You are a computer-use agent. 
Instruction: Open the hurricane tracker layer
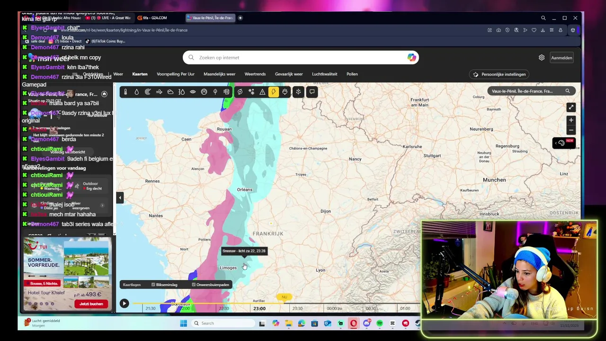tap(240, 92)
